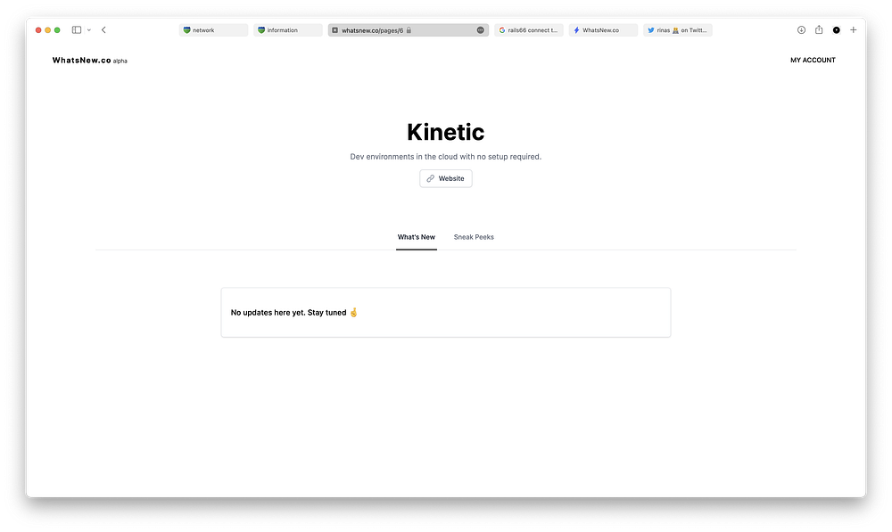This screenshot has height=532, width=892.
Task: Click the 'Dev environments in the cloud' description
Action: tap(445, 157)
